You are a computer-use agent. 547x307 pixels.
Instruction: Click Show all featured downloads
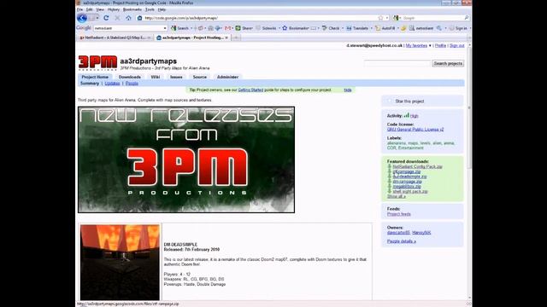click(x=396, y=197)
